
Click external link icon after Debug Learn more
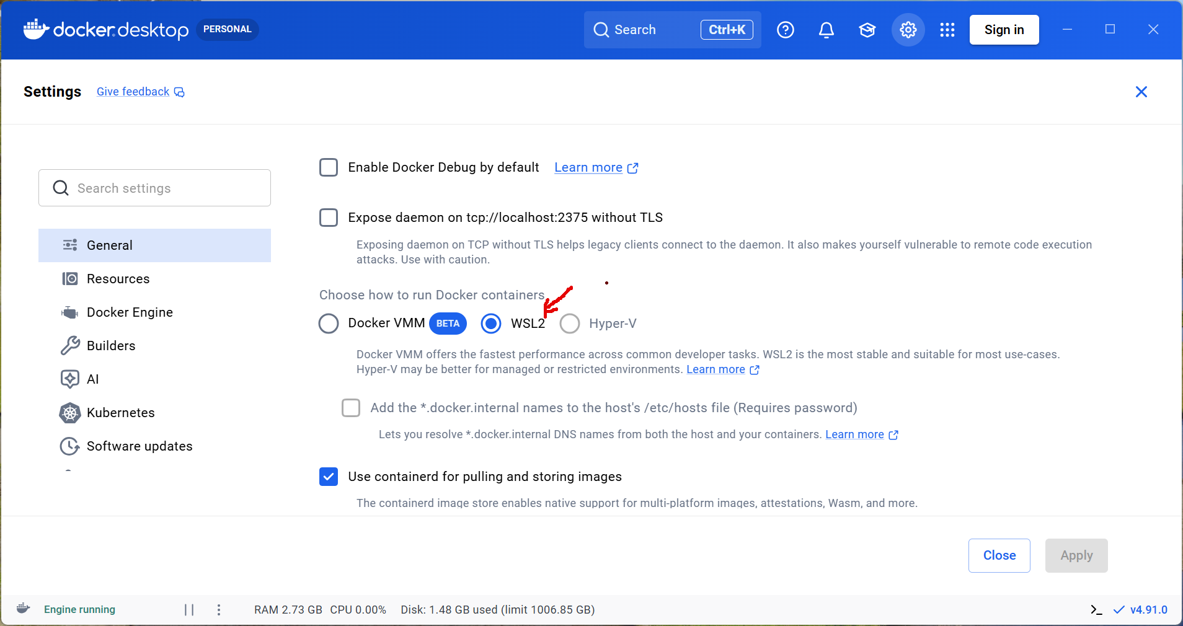[x=632, y=168]
